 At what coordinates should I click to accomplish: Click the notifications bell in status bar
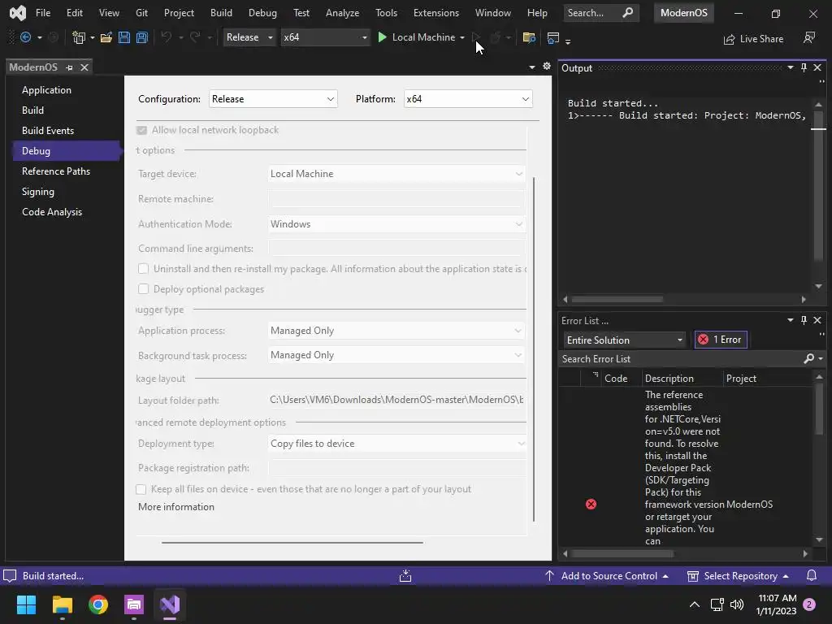pyautogui.click(x=812, y=576)
